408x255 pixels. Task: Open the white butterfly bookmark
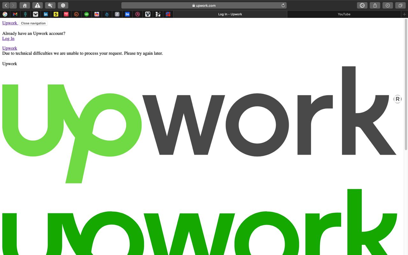[35, 14]
